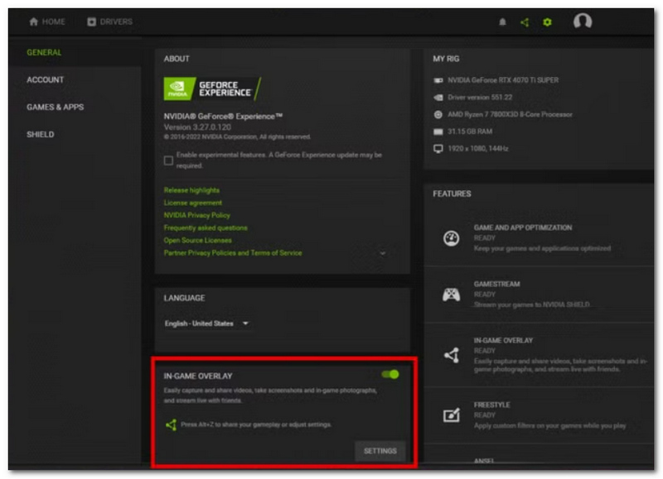
Task: Select Account in the sidebar
Action: (x=46, y=79)
